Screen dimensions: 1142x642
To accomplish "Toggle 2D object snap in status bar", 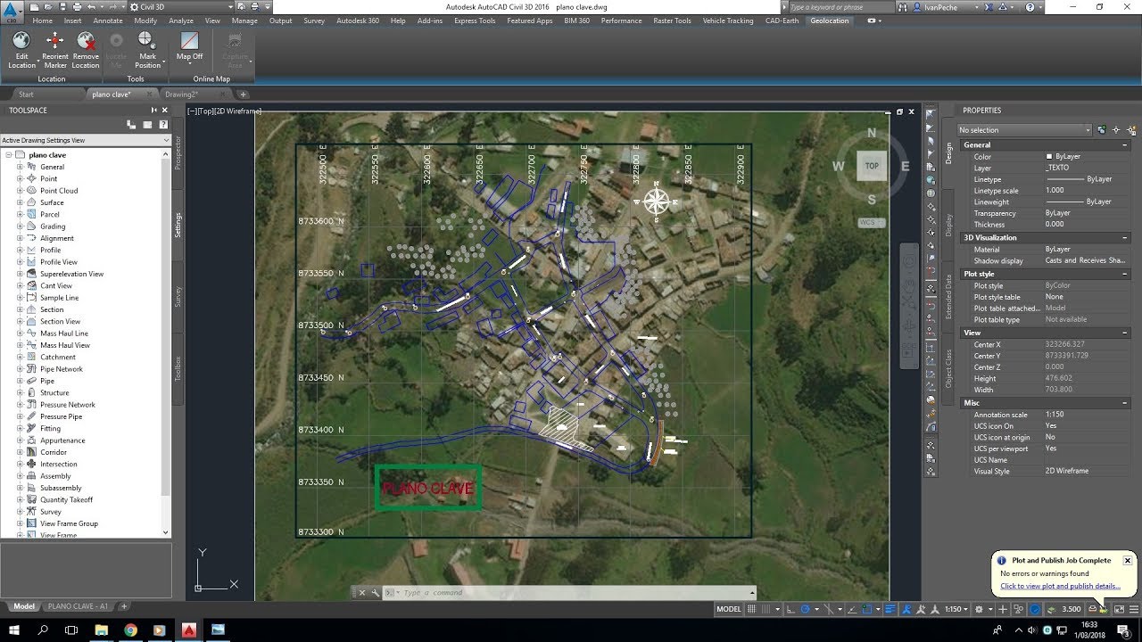I will pos(867,609).
